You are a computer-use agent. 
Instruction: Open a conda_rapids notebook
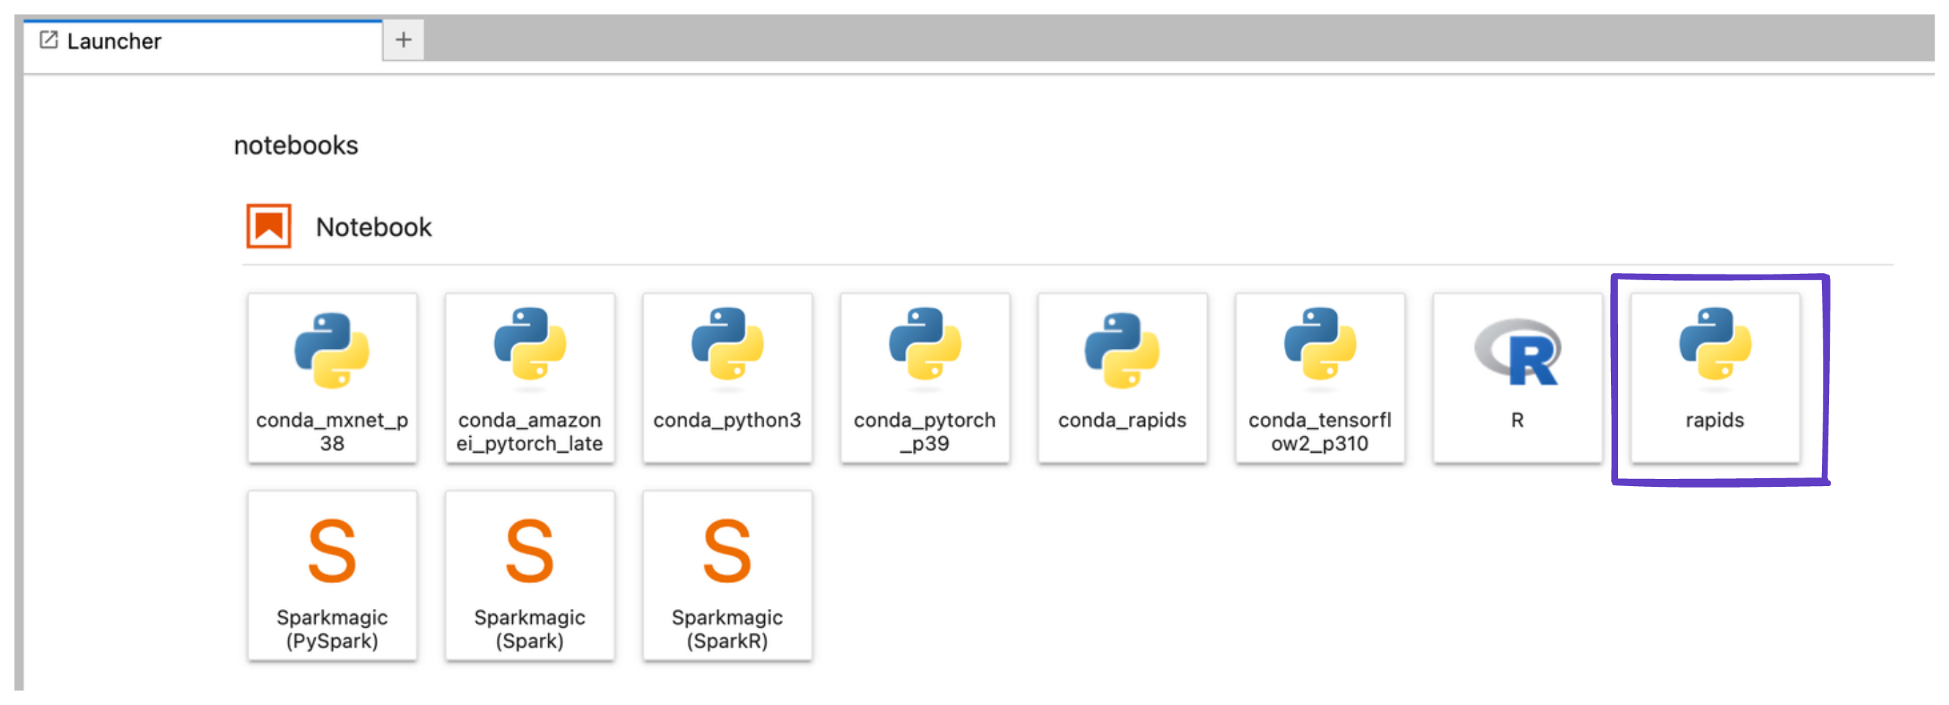1122,379
